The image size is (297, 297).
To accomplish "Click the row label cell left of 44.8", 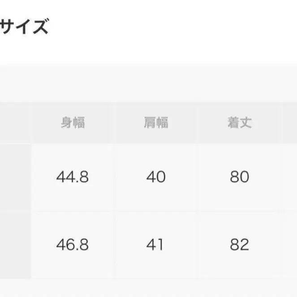I will [15, 177].
